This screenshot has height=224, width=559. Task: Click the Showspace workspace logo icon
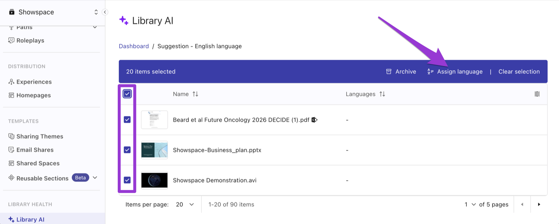pyautogui.click(x=12, y=12)
